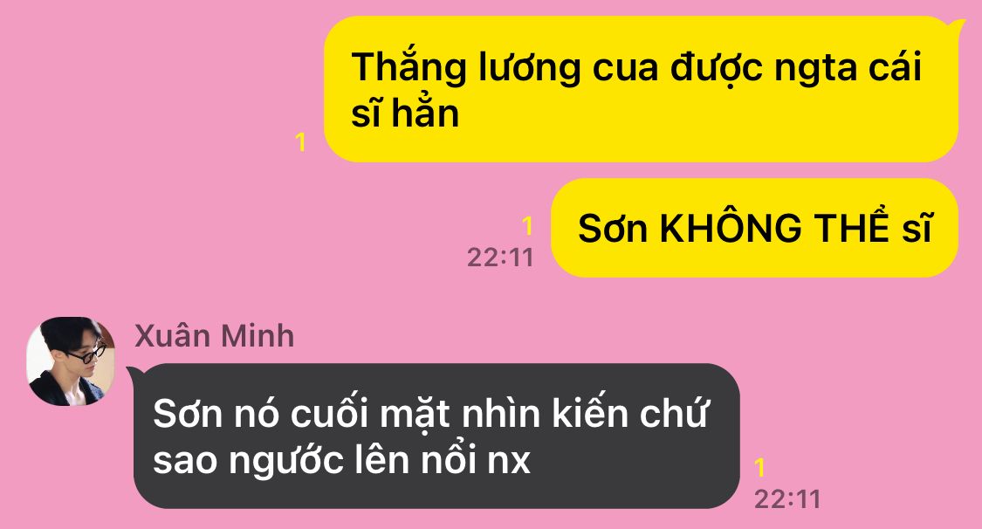The height and width of the screenshot is (529, 982).
Task: Click the 22:11 timestamp under the yellow messages
Action: 500,258
